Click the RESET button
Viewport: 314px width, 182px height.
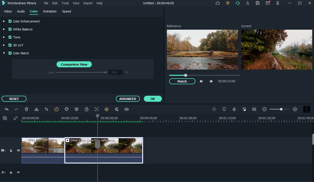pyautogui.click(x=14, y=99)
